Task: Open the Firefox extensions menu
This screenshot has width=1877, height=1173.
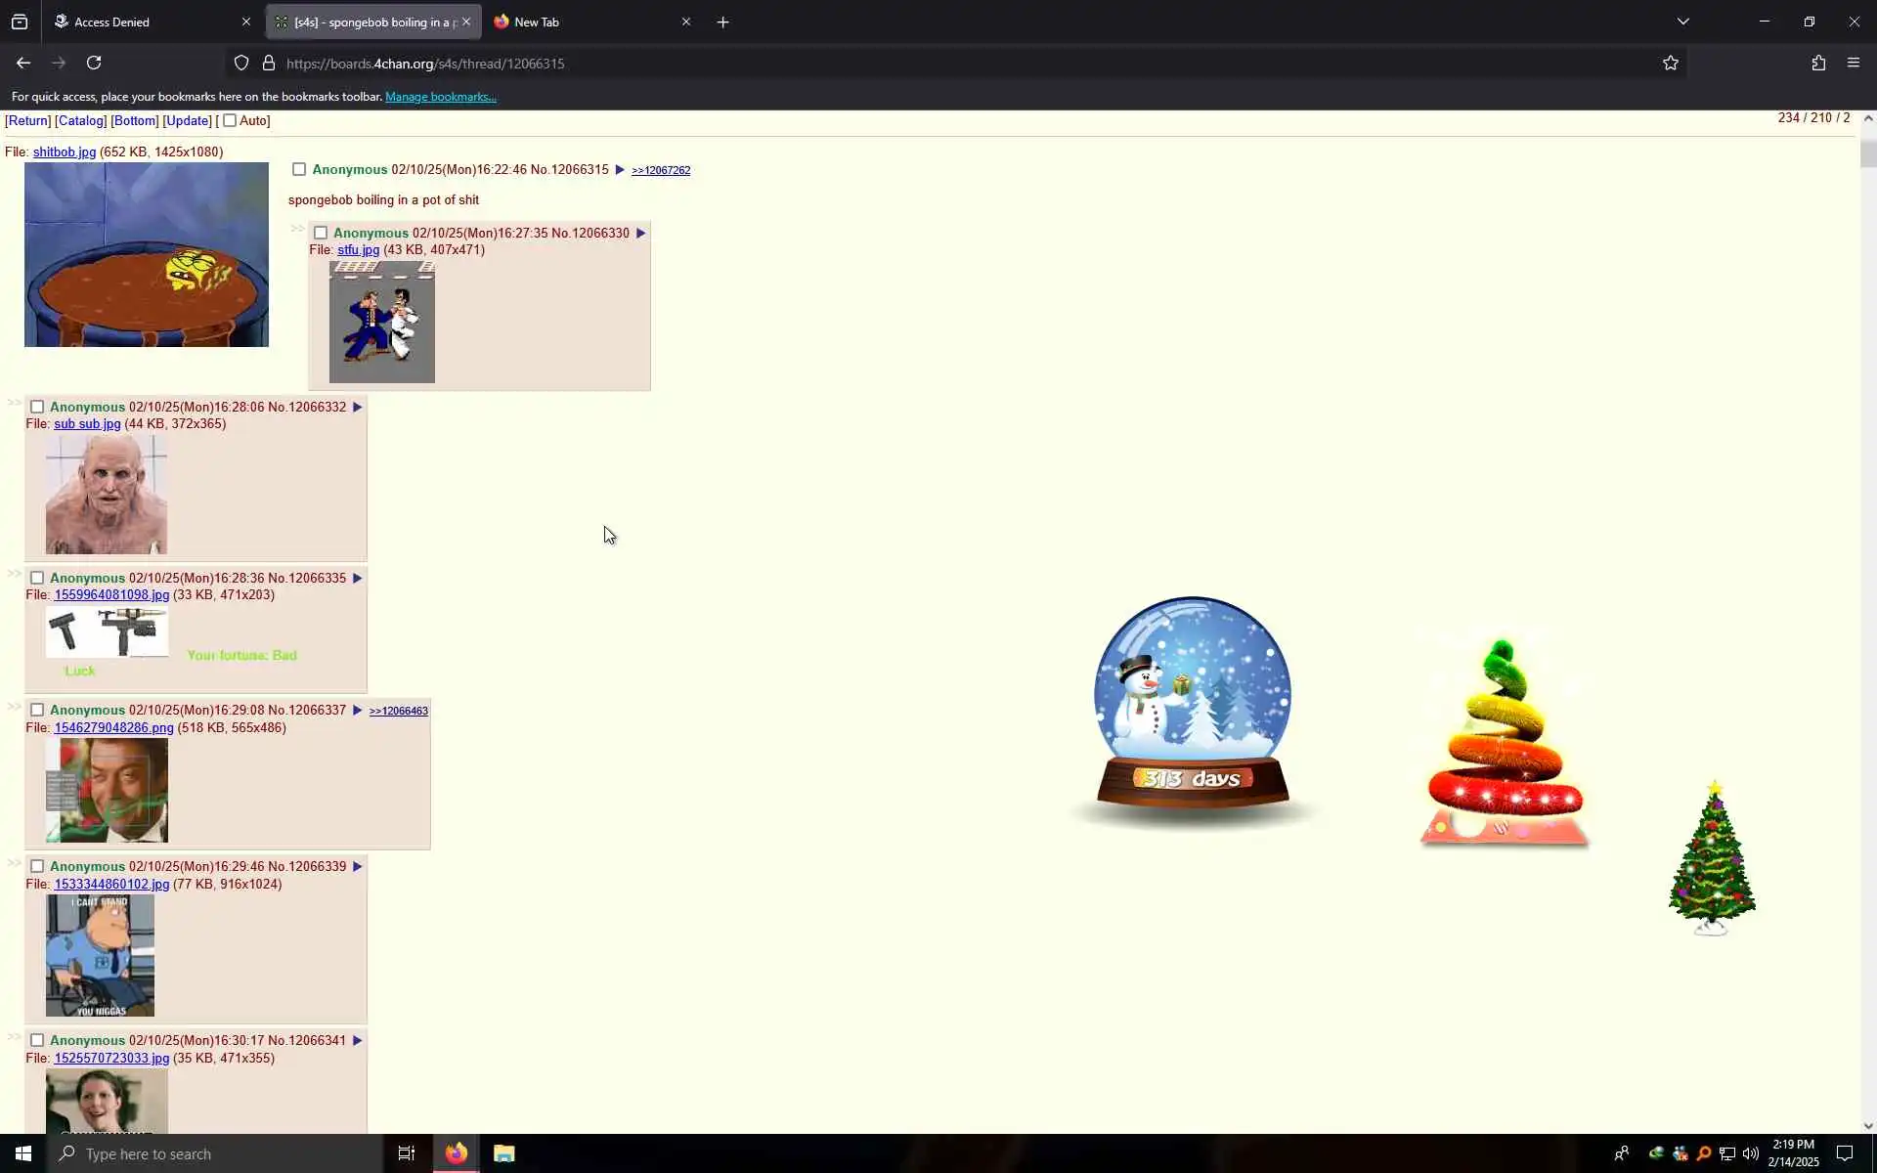Action: [1818, 63]
